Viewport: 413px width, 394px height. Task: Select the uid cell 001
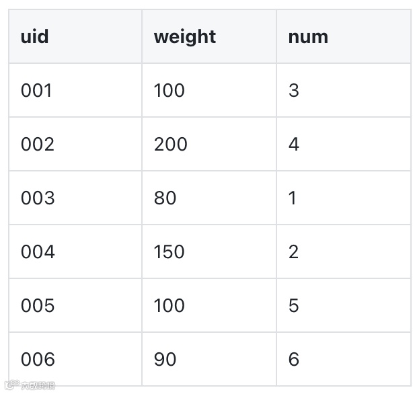click(36, 90)
